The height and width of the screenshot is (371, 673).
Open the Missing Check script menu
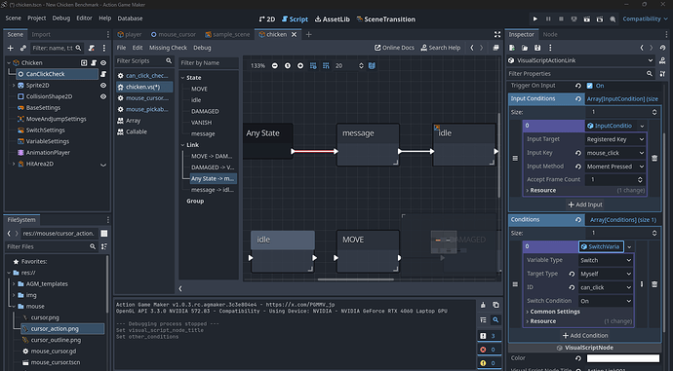pyautogui.click(x=168, y=48)
